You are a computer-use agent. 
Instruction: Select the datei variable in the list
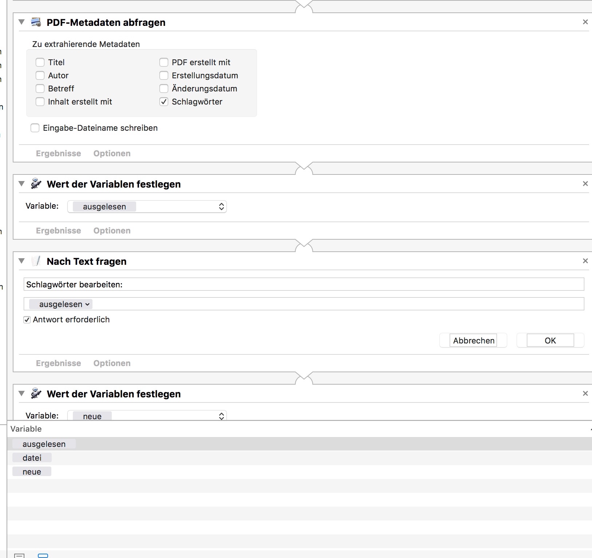[32, 458]
